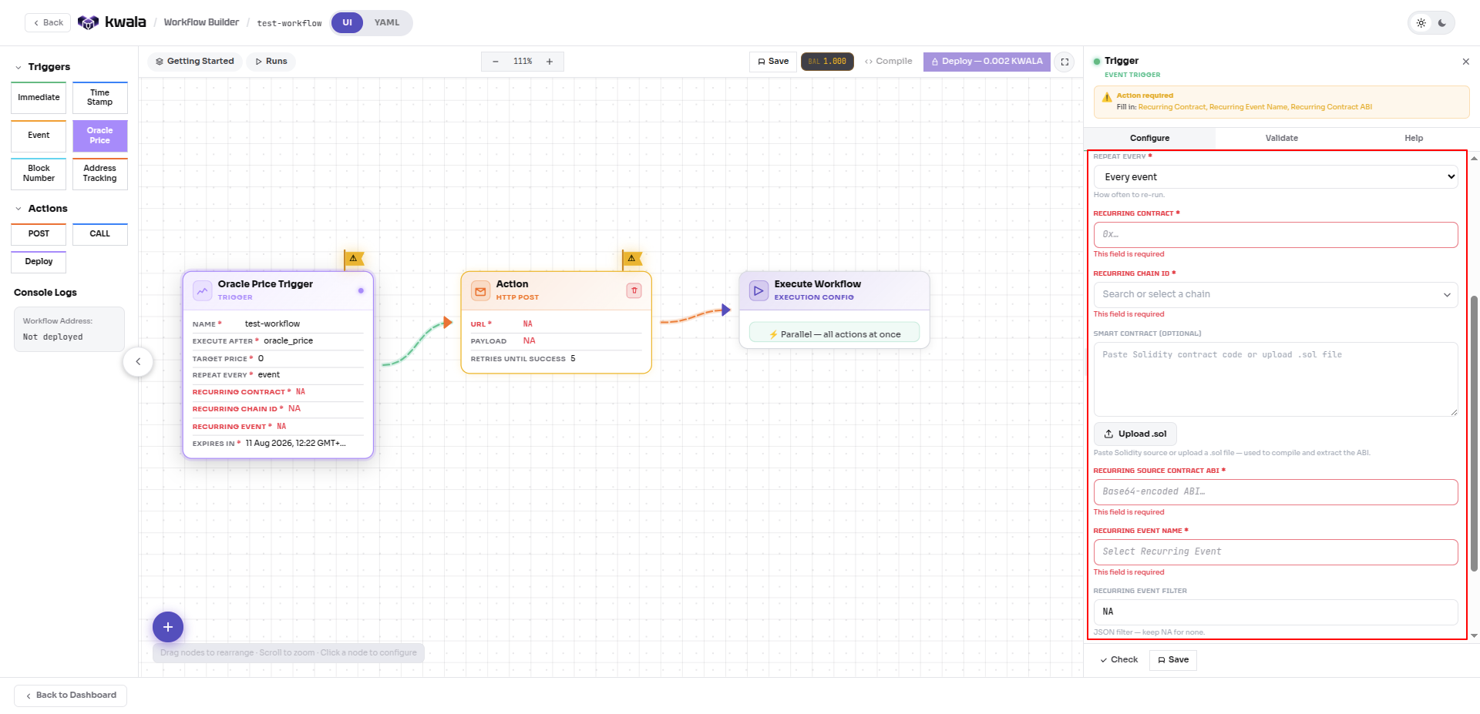Click the Execute Workflow play icon

pos(758,290)
